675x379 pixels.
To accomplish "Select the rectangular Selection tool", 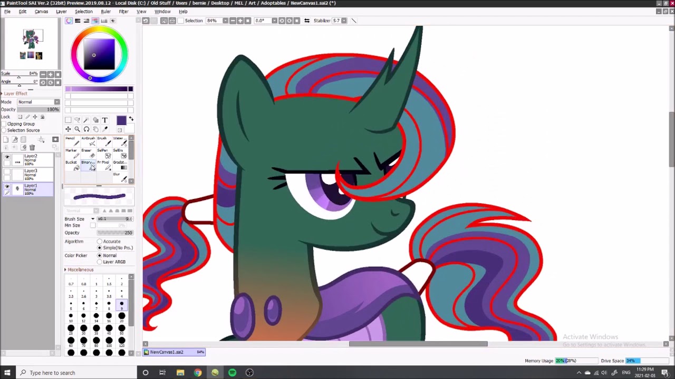I will pyautogui.click(x=68, y=120).
